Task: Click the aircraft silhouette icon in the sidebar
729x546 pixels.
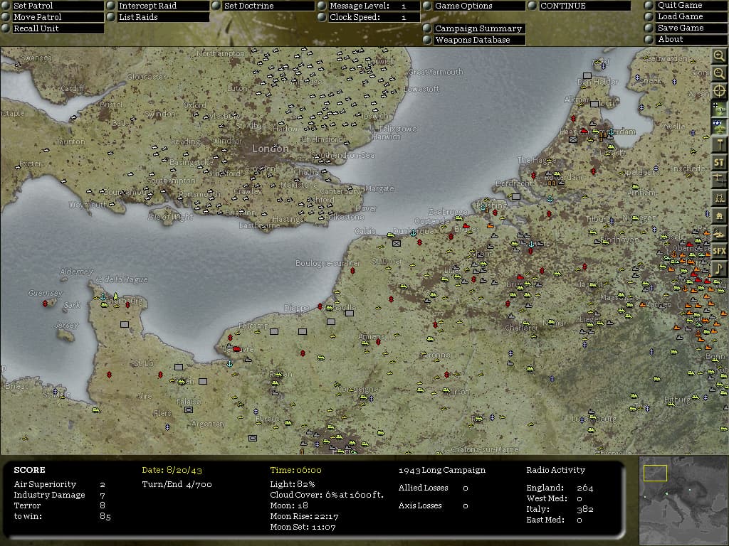Action: click(719, 233)
